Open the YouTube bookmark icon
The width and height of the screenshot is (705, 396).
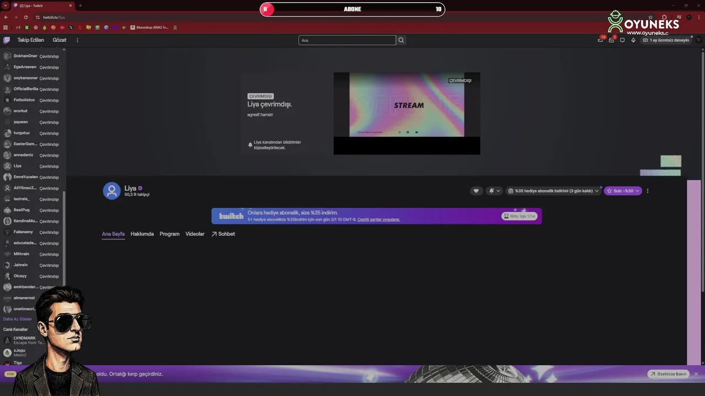point(62,28)
